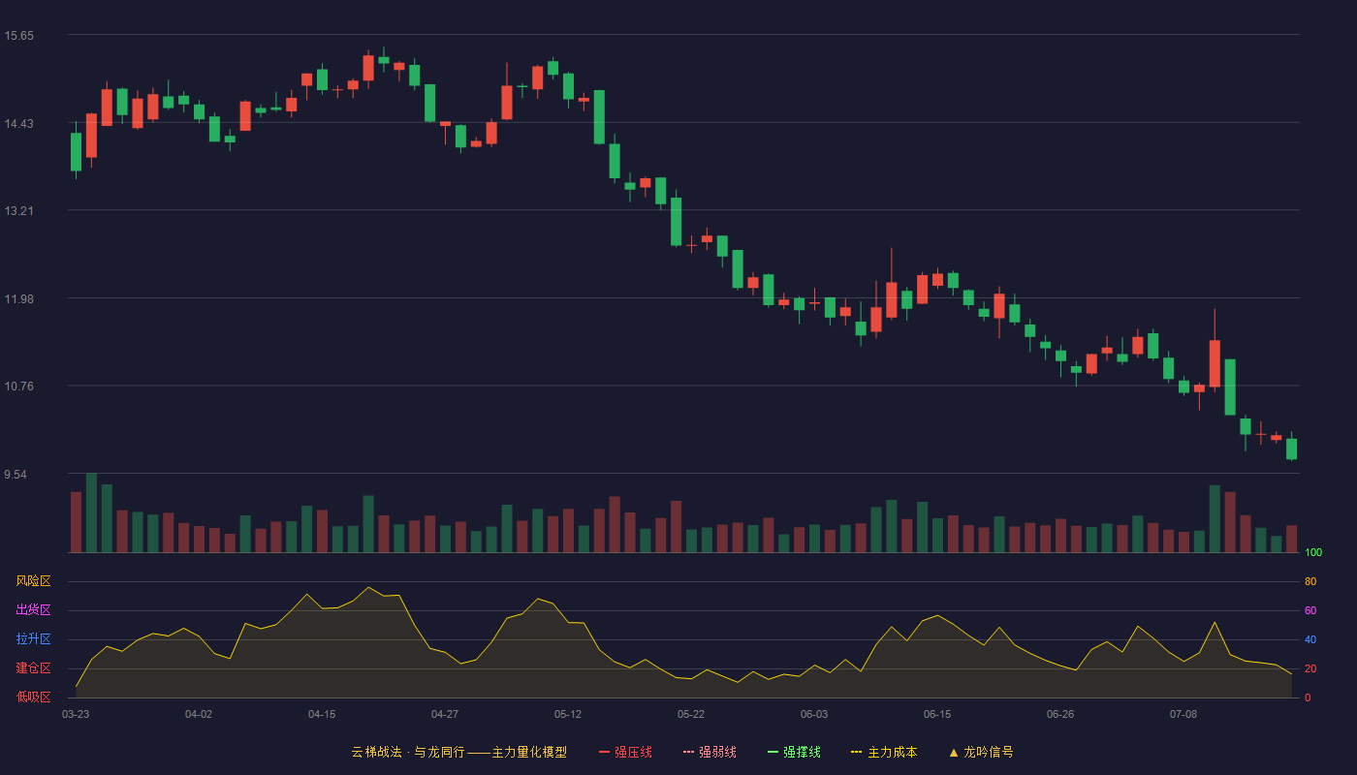Click the 04-02 date axis label
Image resolution: width=1357 pixels, height=775 pixels.
pos(199,714)
